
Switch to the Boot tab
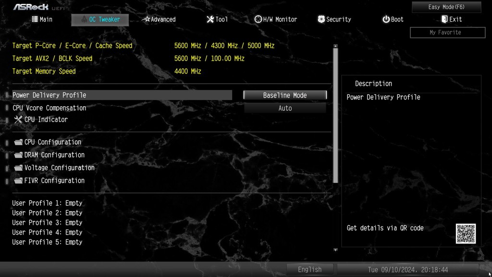point(393,19)
